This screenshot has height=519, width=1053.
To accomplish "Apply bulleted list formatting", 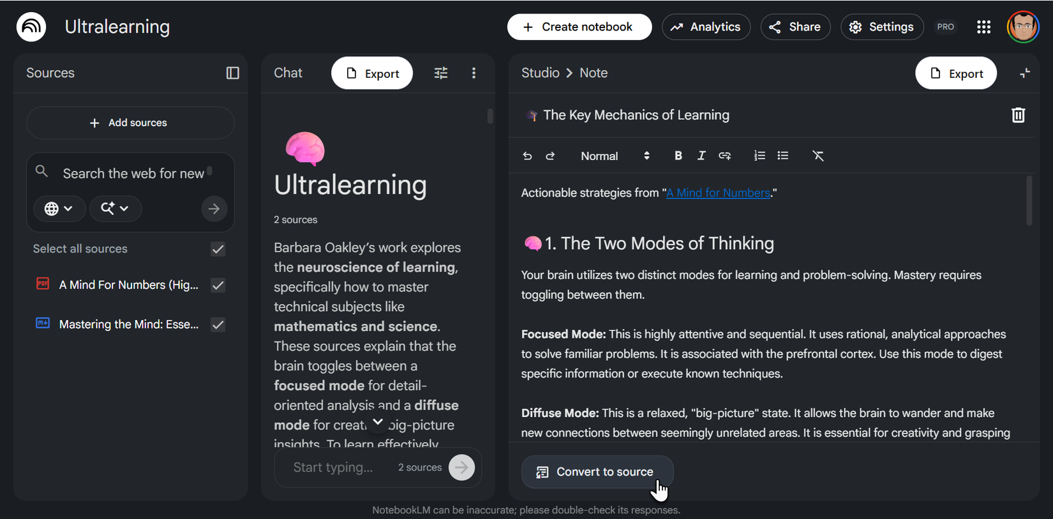I will click(x=783, y=156).
